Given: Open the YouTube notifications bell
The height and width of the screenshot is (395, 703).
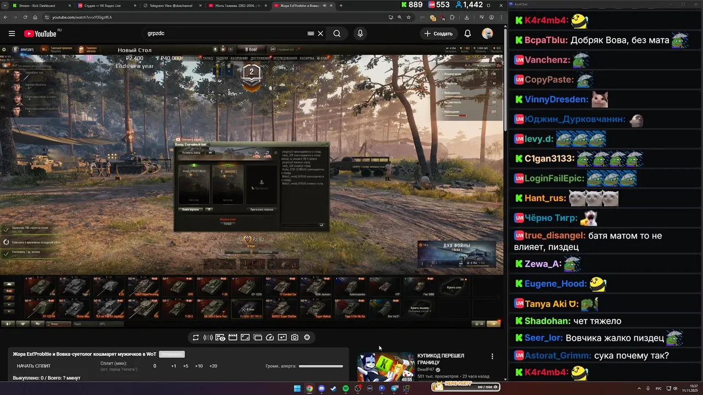Looking at the screenshot, I should 467,33.
